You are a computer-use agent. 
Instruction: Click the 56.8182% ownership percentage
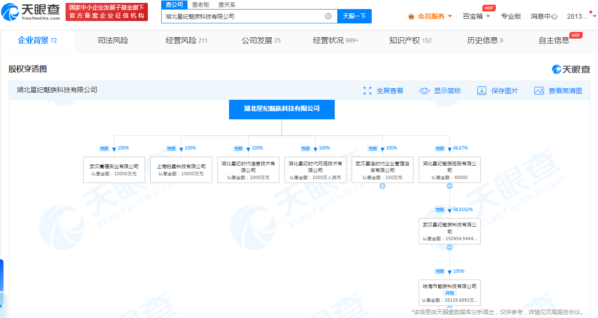click(x=463, y=209)
